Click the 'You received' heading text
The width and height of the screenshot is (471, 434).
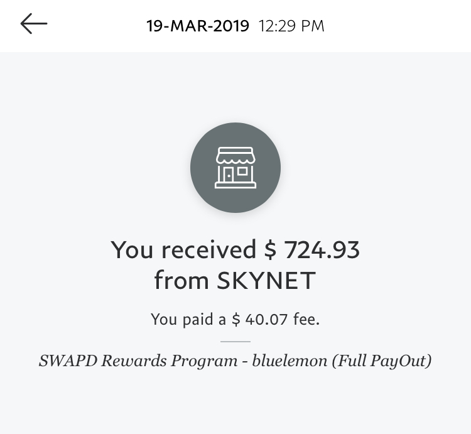click(183, 249)
